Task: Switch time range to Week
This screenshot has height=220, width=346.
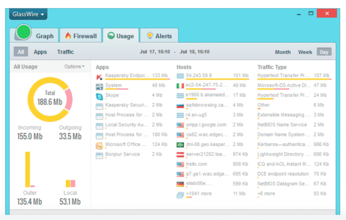Action: pyautogui.click(x=305, y=52)
